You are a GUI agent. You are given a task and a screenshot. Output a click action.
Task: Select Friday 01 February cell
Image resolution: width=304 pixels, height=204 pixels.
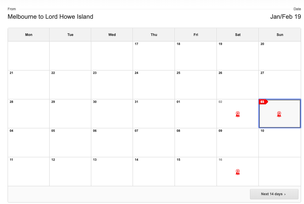point(196,114)
